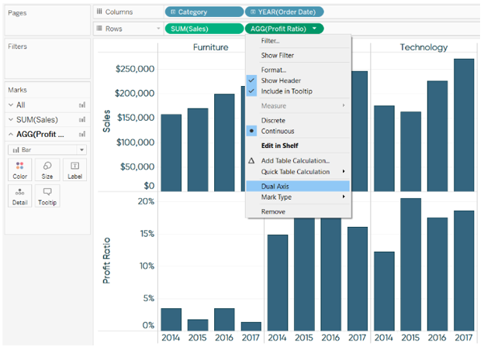The width and height of the screenshot is (484, 350).
Task: Open the AGG(Profit Ratio) pill dropdown arrow
Action: pos(315,29)
